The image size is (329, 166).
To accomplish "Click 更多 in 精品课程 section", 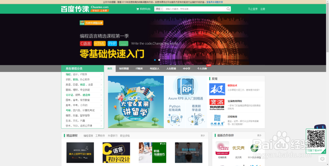I will (x=203, y=136).
